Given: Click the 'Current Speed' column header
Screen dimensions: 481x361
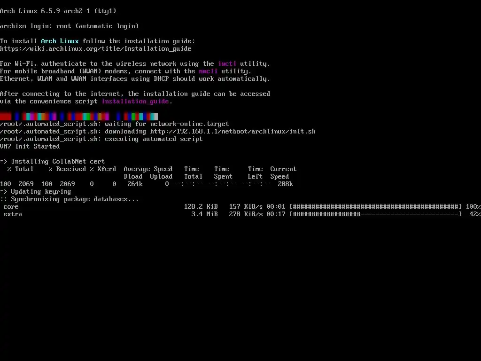Looking at the screenshot, I should tap(283, 173).
